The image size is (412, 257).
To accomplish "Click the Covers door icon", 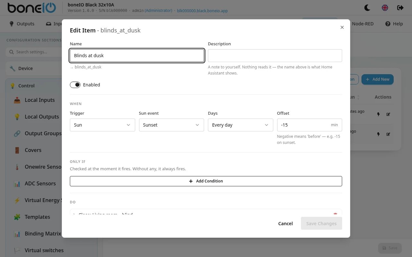I will coord(17,150).
